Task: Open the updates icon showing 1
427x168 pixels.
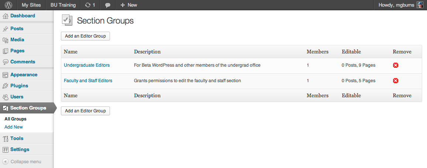Action: click(x=90, y=5)
